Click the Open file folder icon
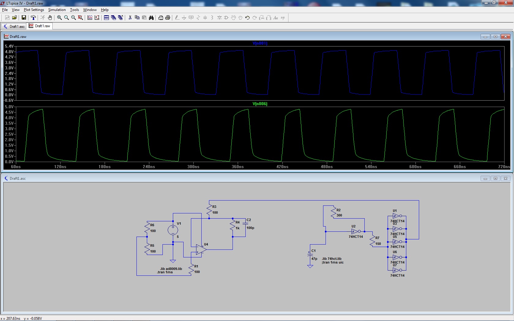 pos(14,18)
